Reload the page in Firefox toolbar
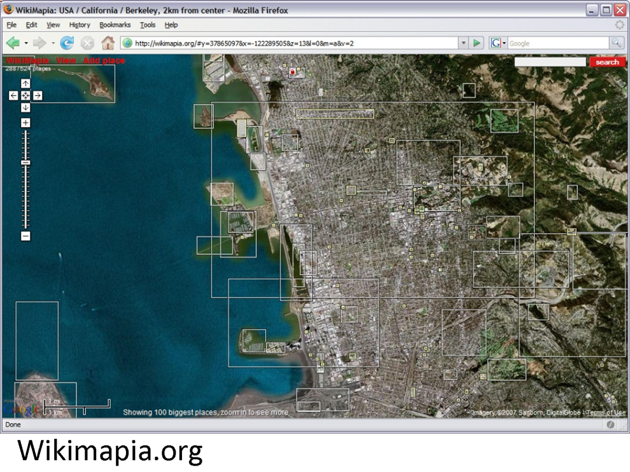 coord(67,43)
